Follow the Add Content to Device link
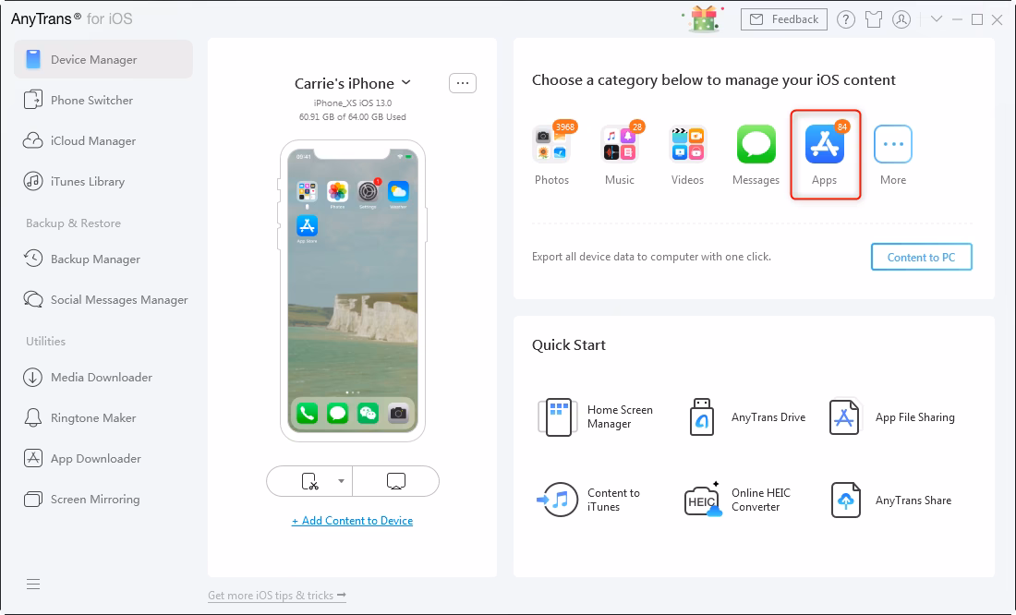The image size is (1016, 615). pos(352,521)
